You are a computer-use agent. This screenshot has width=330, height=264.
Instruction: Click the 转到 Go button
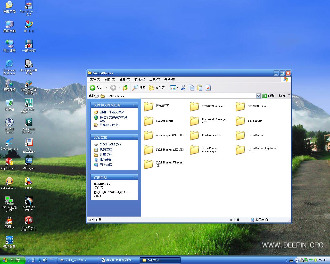pos(269,96)
